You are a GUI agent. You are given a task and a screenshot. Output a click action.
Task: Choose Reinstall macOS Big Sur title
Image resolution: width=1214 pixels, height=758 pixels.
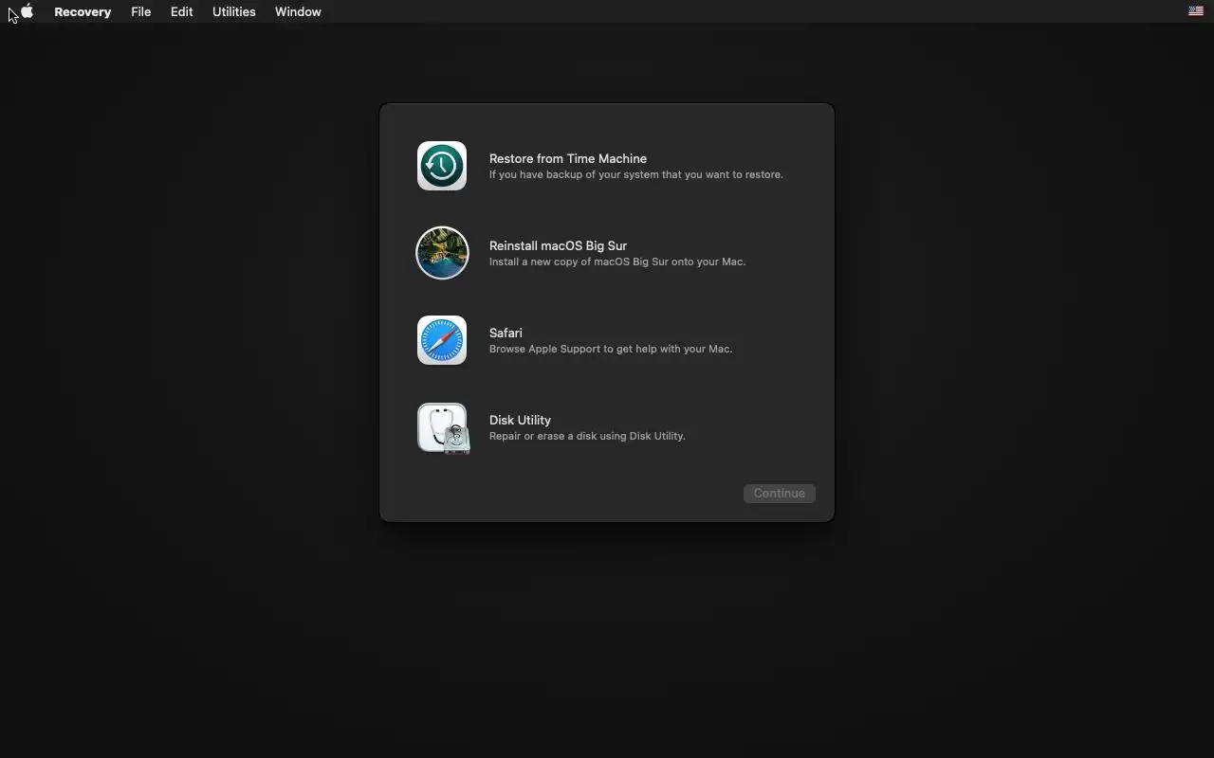tap(558, 245)
